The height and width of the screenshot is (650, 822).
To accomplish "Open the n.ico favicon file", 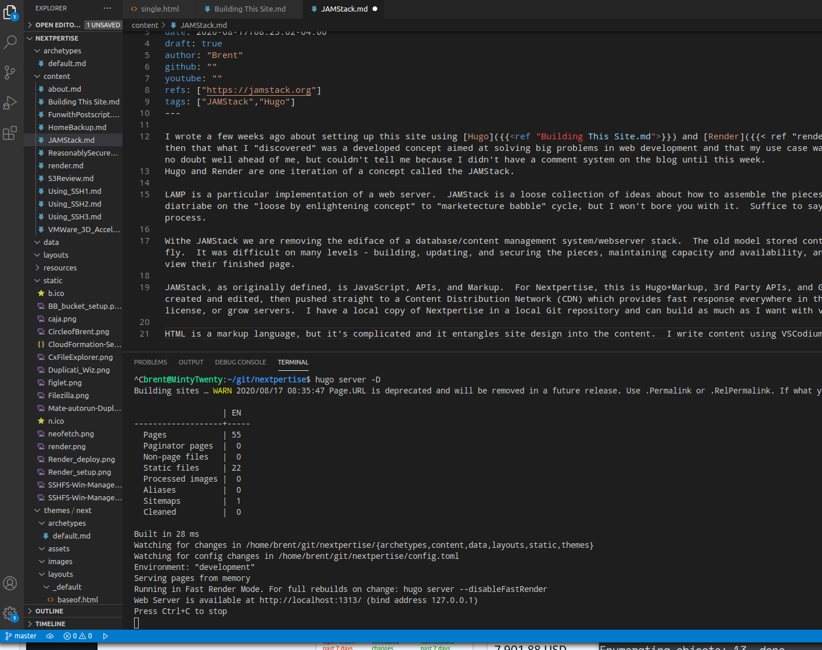I will (56, 421).
